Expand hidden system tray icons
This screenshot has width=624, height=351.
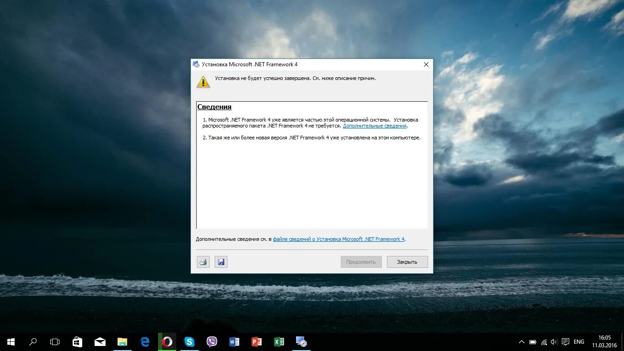pyautogui.click(x=522, y=342)
